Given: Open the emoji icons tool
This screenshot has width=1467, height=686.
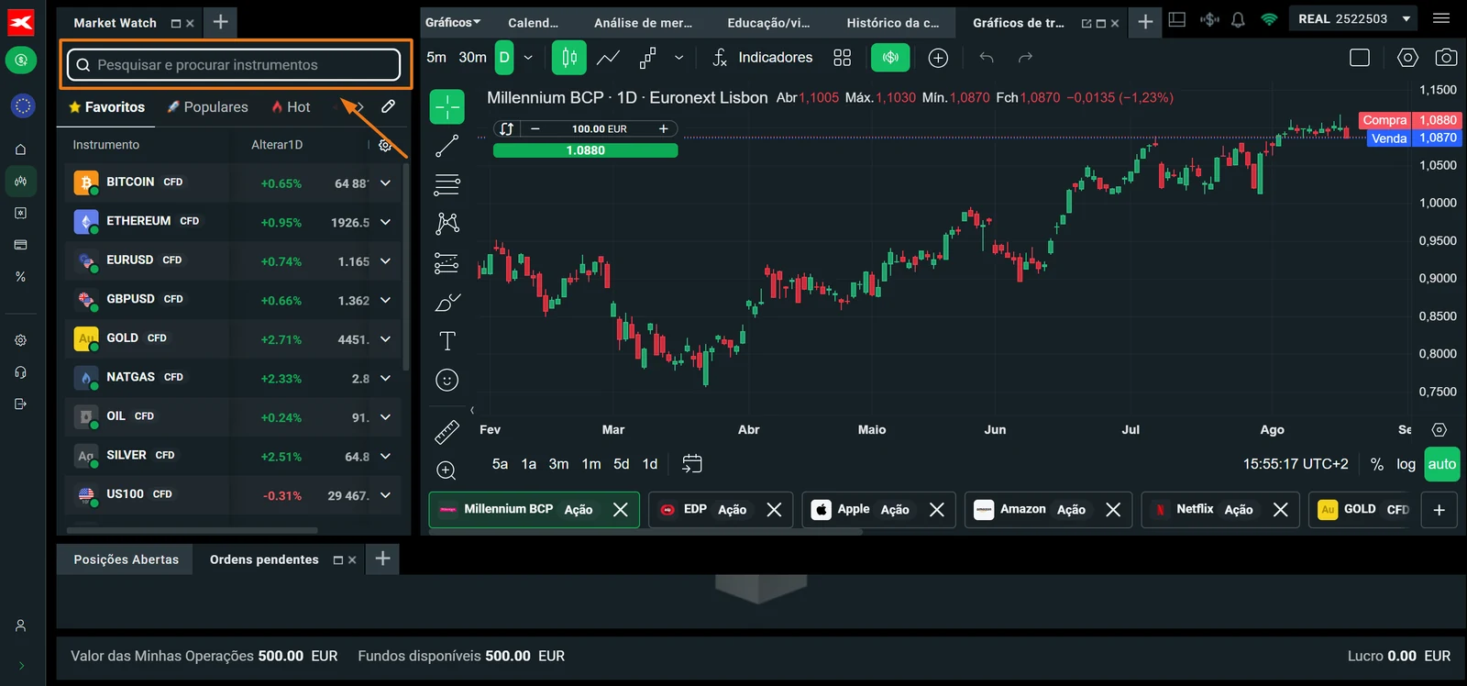Looking at the screenshot, I should [x=447, y=380].
